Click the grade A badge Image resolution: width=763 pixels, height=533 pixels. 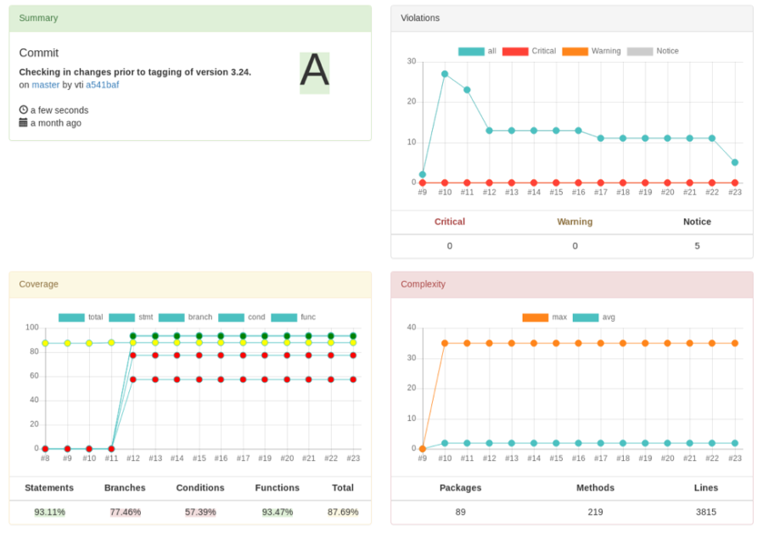[314, 72]
